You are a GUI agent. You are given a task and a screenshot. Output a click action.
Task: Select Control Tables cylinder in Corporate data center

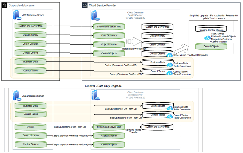31,71
